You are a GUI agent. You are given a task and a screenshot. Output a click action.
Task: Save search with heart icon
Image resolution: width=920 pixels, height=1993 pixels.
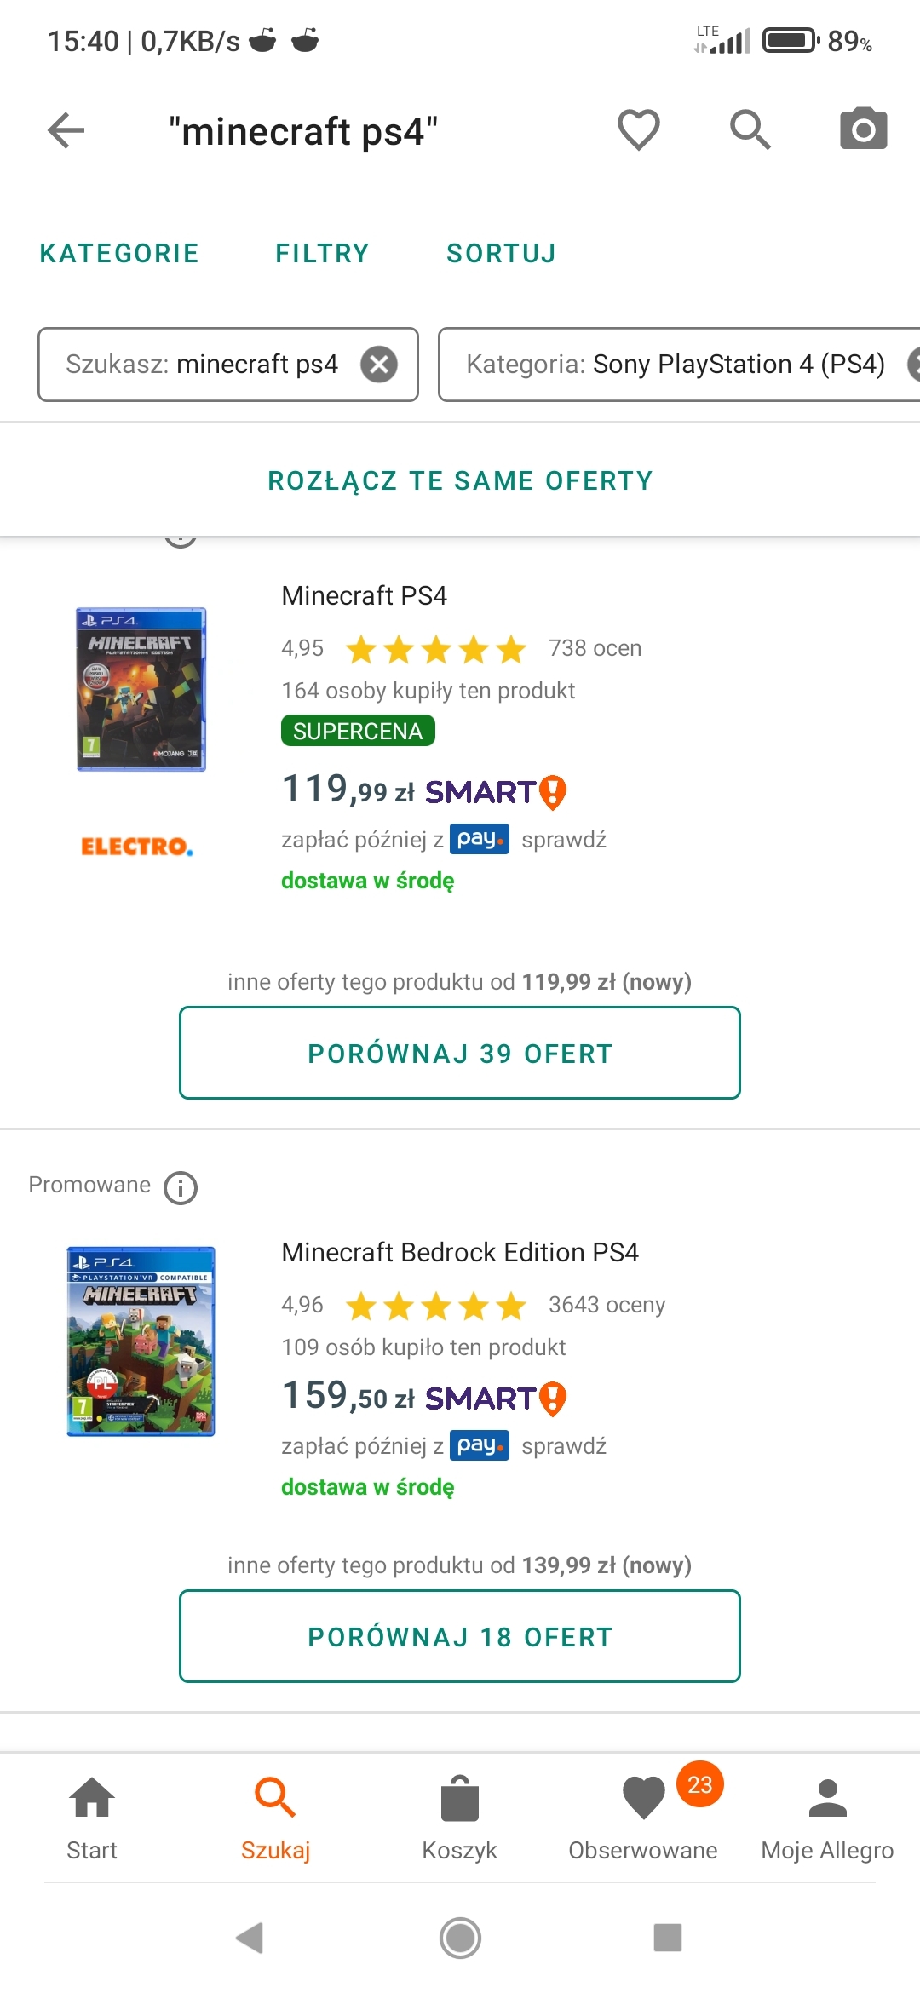pyautogui.click(x=638, y=130)
